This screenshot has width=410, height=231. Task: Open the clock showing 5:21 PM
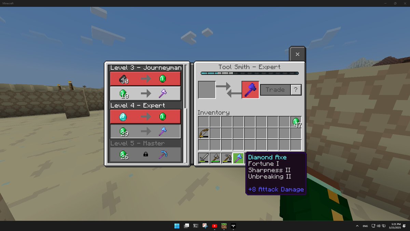click(396, 226)
